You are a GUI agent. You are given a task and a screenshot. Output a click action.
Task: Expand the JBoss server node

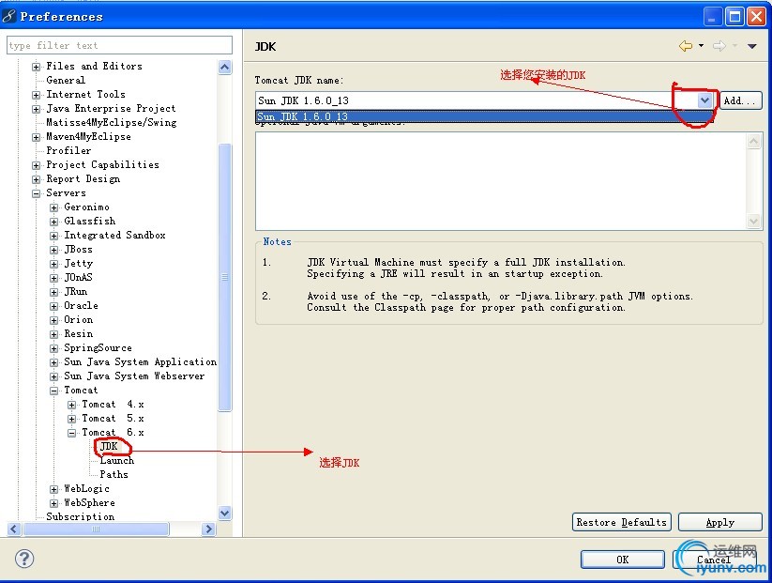[53, 250]
